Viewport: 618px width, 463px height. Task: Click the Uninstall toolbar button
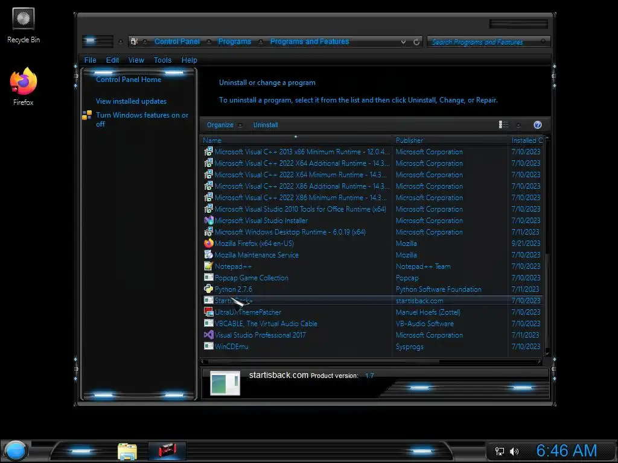coord(266,125)
